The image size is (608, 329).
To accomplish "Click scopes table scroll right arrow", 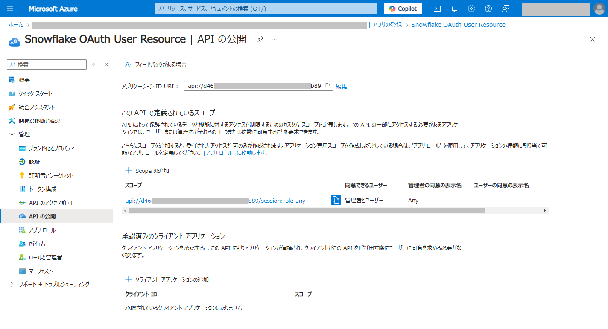I will pos(545,210).
